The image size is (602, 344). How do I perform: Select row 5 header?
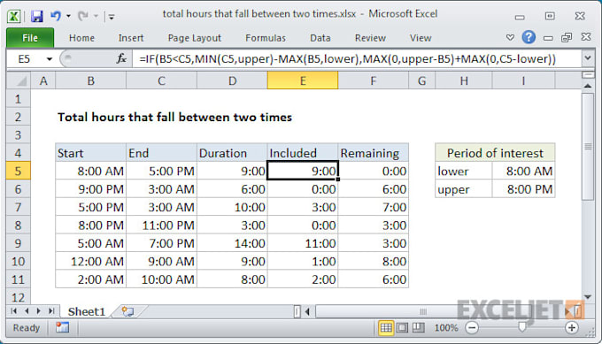coord(18,171)
